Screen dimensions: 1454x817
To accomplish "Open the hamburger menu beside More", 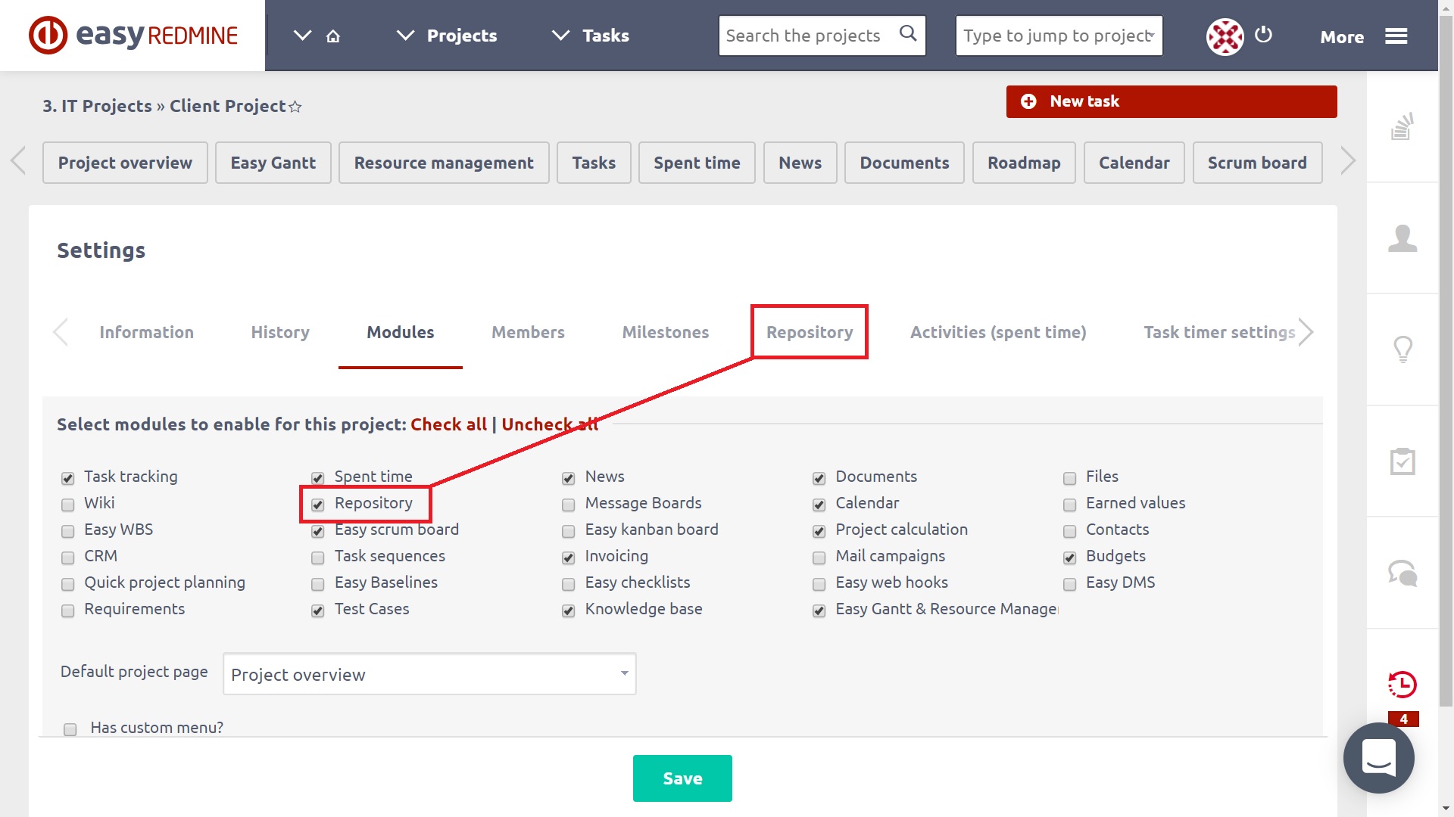I will [x=1396, y=36].
